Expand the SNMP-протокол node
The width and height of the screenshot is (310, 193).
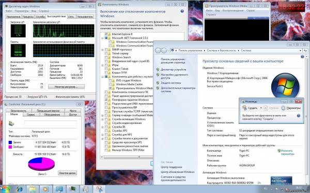click(x=103, y=50)
